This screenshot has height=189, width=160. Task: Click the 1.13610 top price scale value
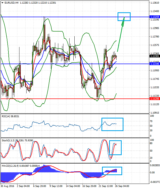click(x=154, y=3)
